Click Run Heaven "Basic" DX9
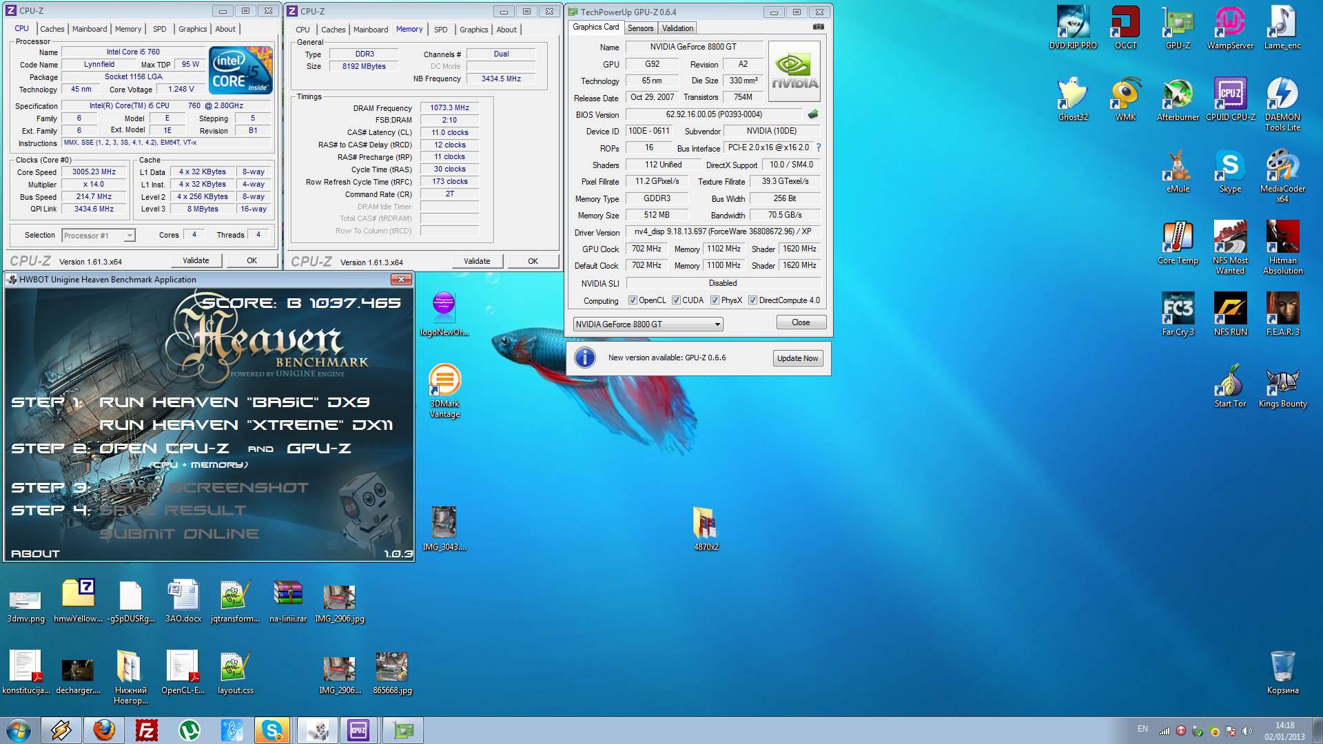The image size is (1323, 744). [x=235, y=402]
